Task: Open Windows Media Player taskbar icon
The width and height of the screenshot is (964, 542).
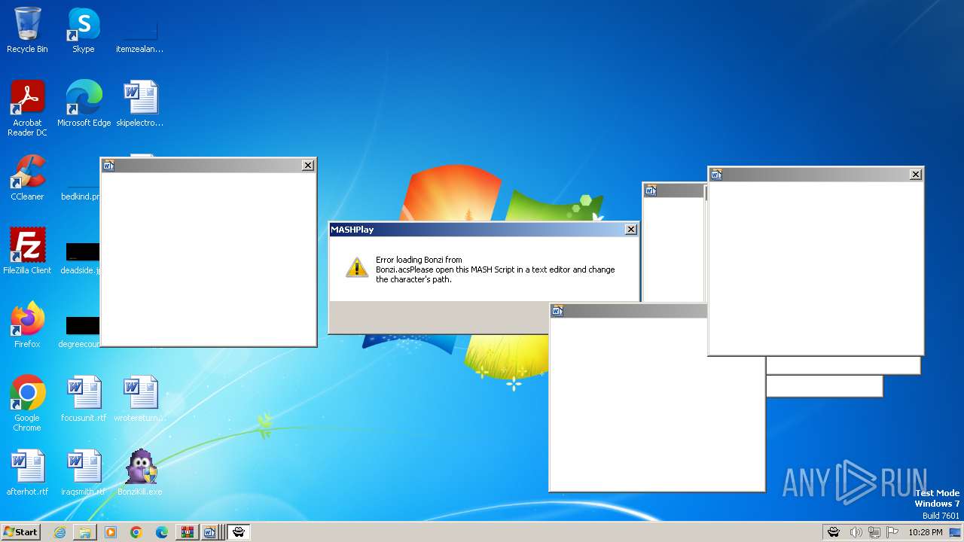Action: pyautogui.click(x=111, y=532)
